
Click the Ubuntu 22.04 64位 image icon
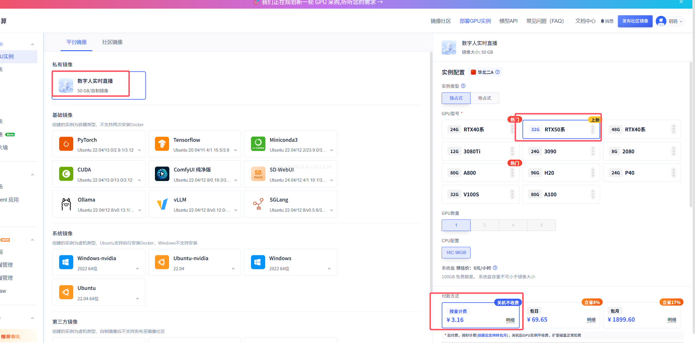pyautogui.click(x=66, y=292)
